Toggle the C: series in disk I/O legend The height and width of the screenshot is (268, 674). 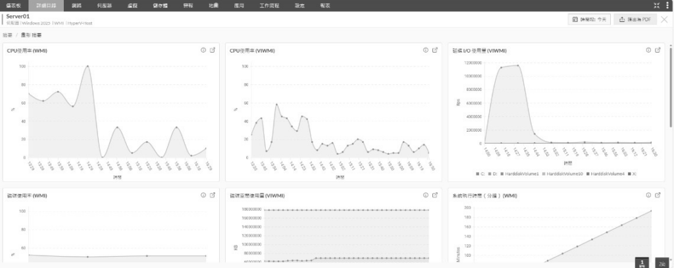point(480,174)
